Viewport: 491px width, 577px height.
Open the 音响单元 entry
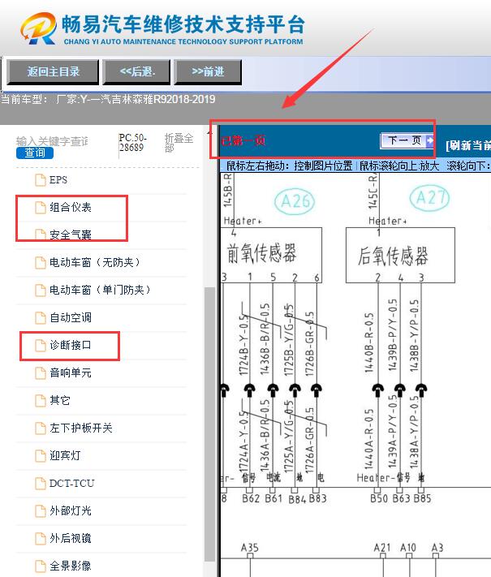coord(71,372)
